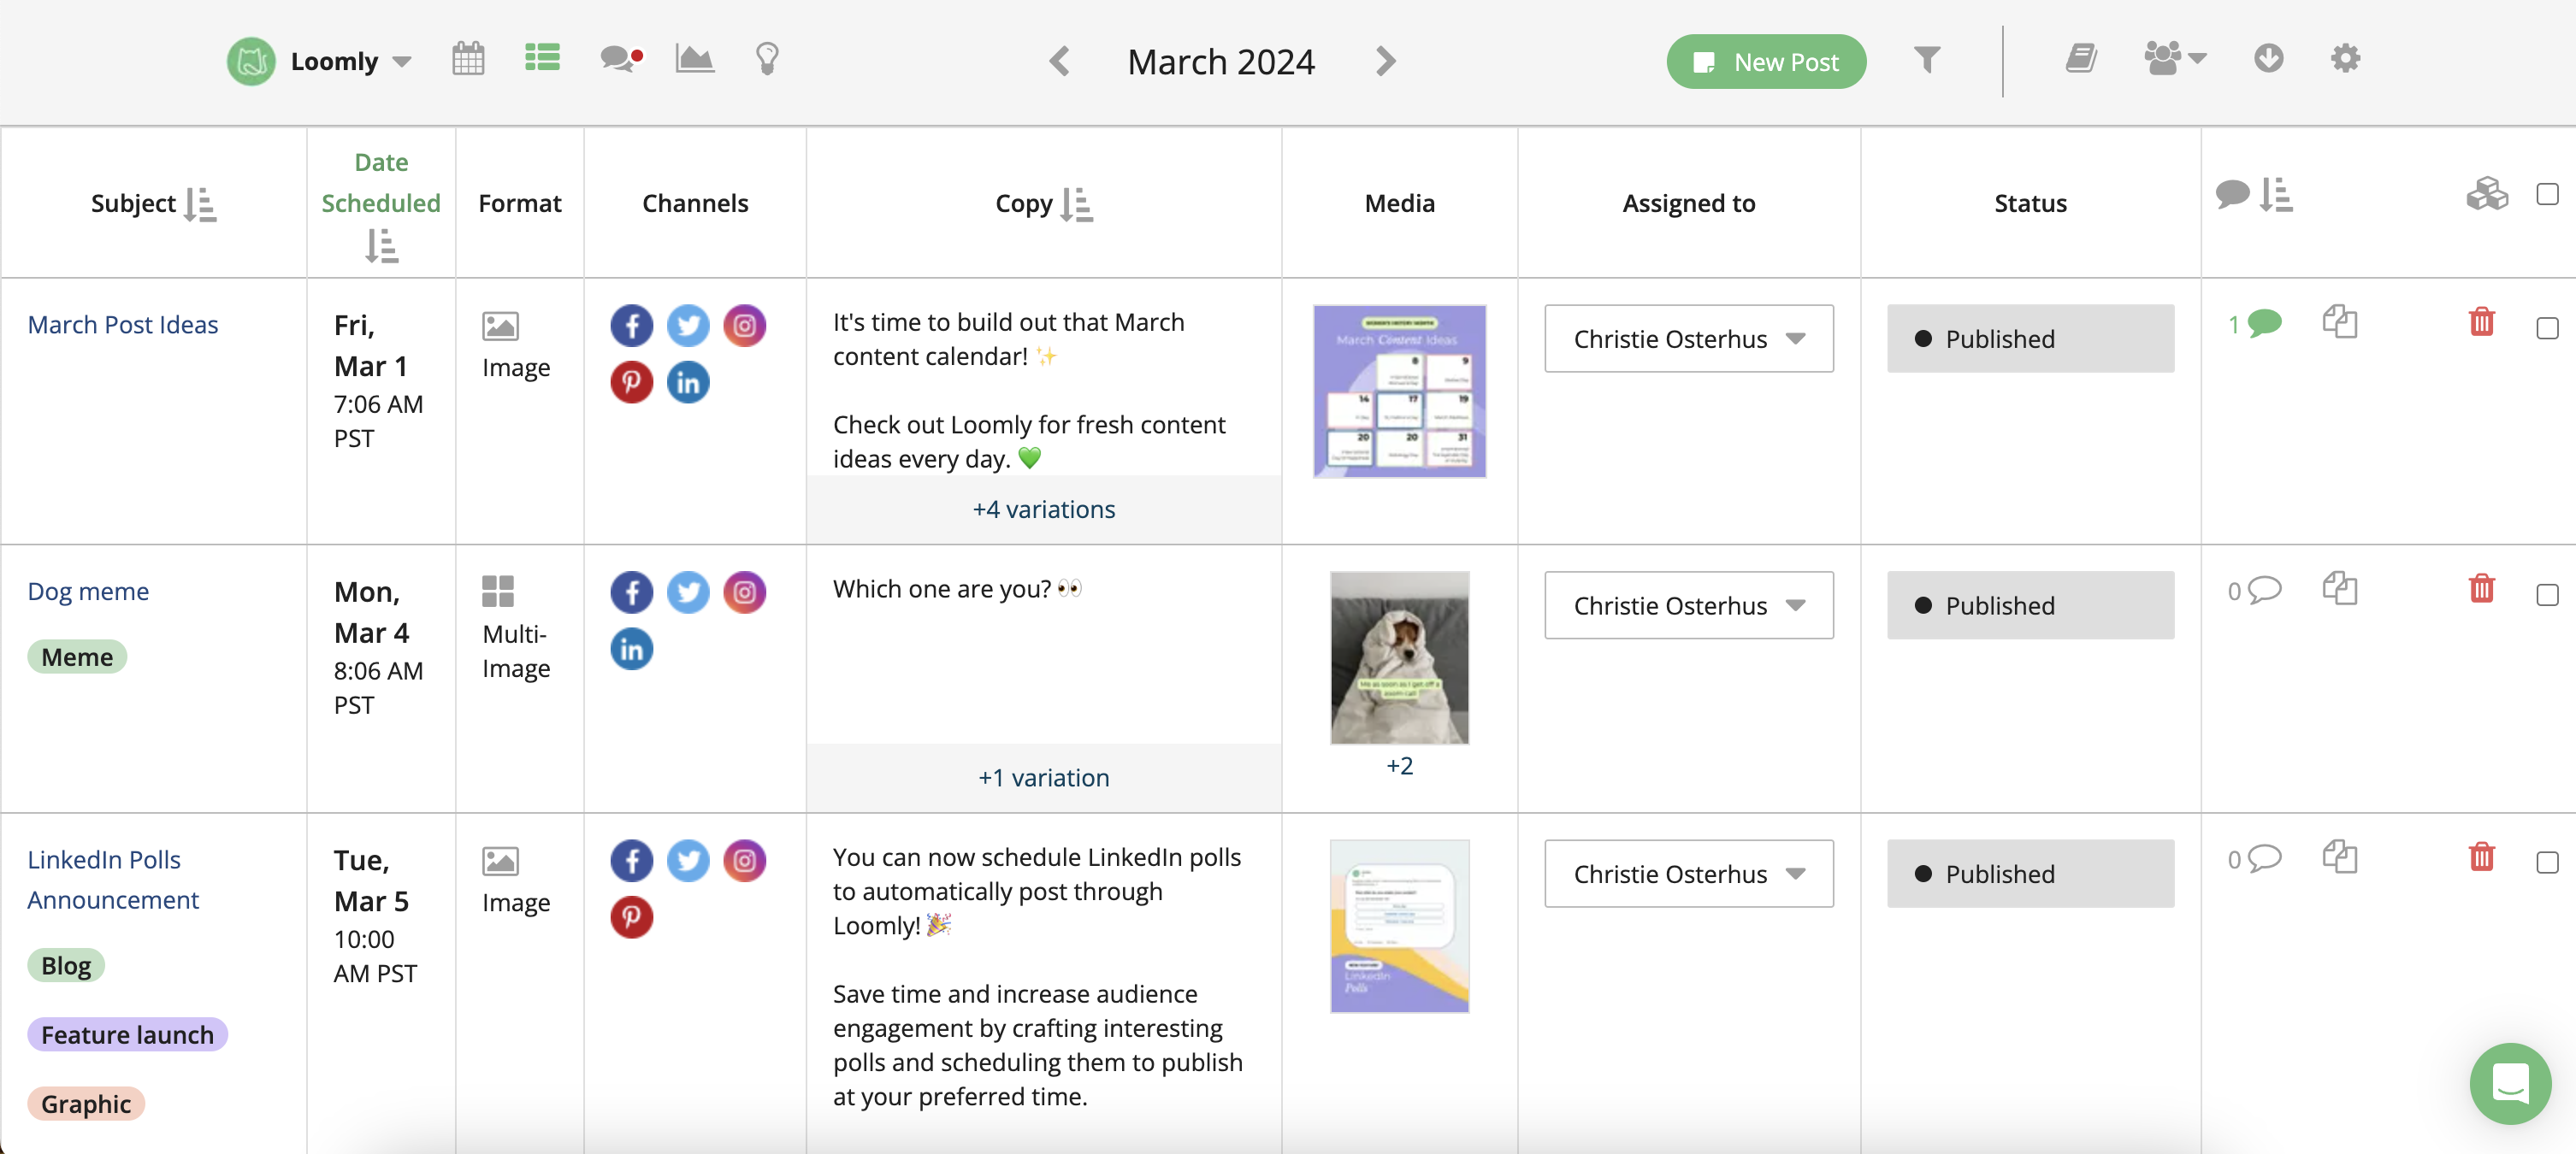The image size is (2576, 1154).
Task: Duplicate the March Post Ideas post
Action: (x=2339, y=321)
